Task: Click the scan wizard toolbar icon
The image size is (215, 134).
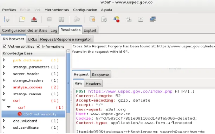Action: pyautogui.click(x=6, y=19)
